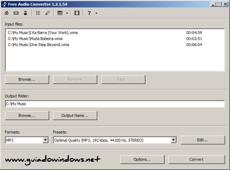
Task: Expand the arrow beside the help icon
Action: [96, 13]
